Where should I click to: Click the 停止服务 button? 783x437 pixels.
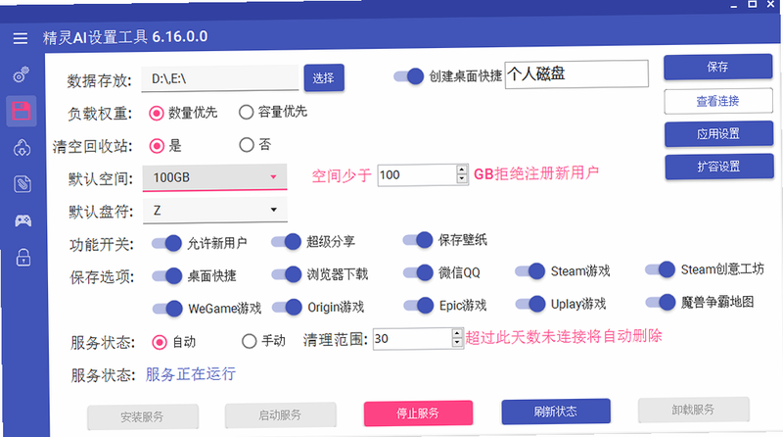pyautogui.click(x=418, y=413)
